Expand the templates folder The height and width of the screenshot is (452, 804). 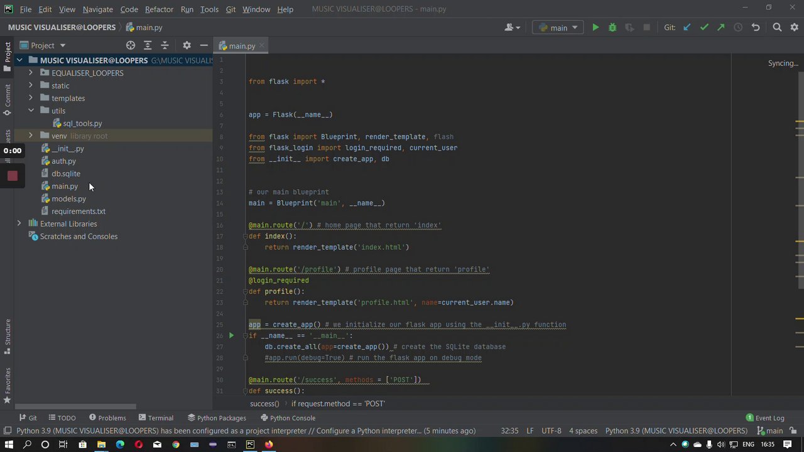pos(31,98)
